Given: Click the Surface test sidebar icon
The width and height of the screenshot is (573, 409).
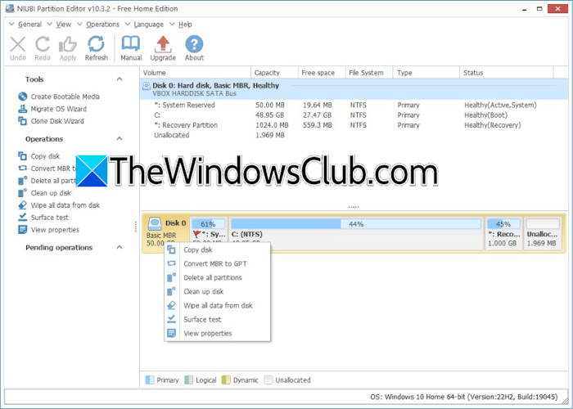Looking at the screenshot, I should click(23, 217).
